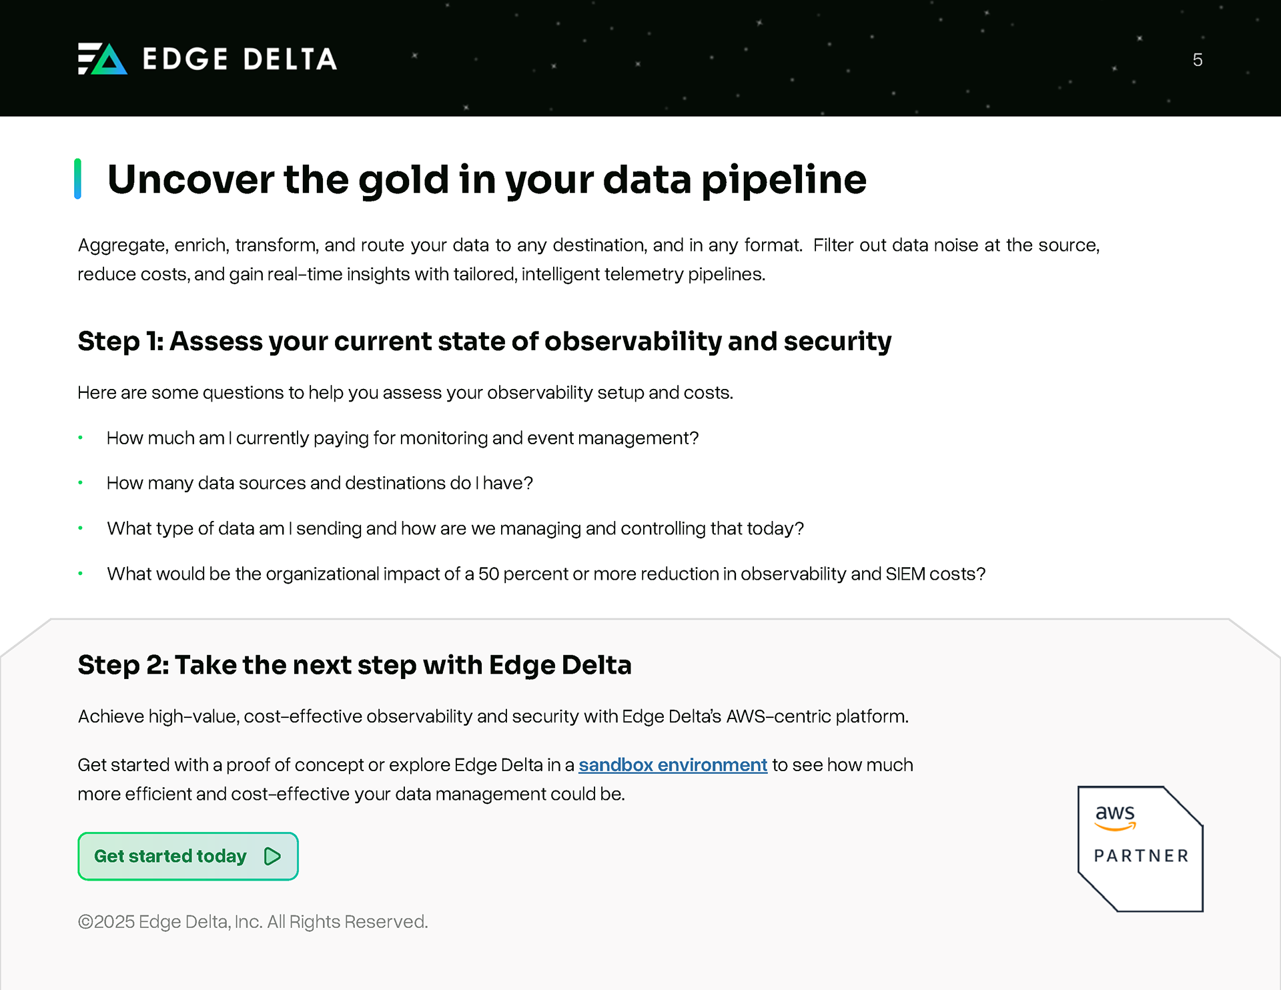Click page number 5 in the header
1281x990 pixels.
(1198, 60)
